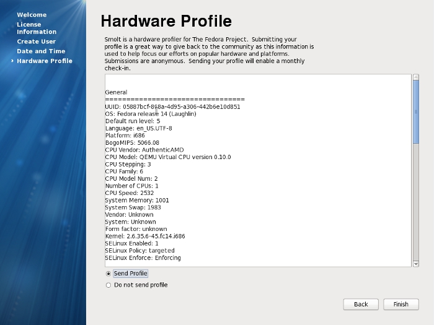Viewport: 434px width, 325px height.
Task: Click the UUID line in the profile text
Action: pos(172,106)
